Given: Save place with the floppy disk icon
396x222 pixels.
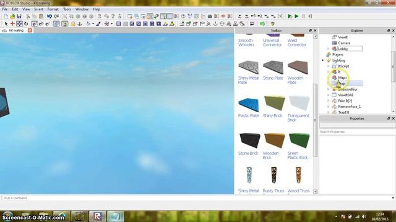Looking at the screenshot, I should [19, 17].
